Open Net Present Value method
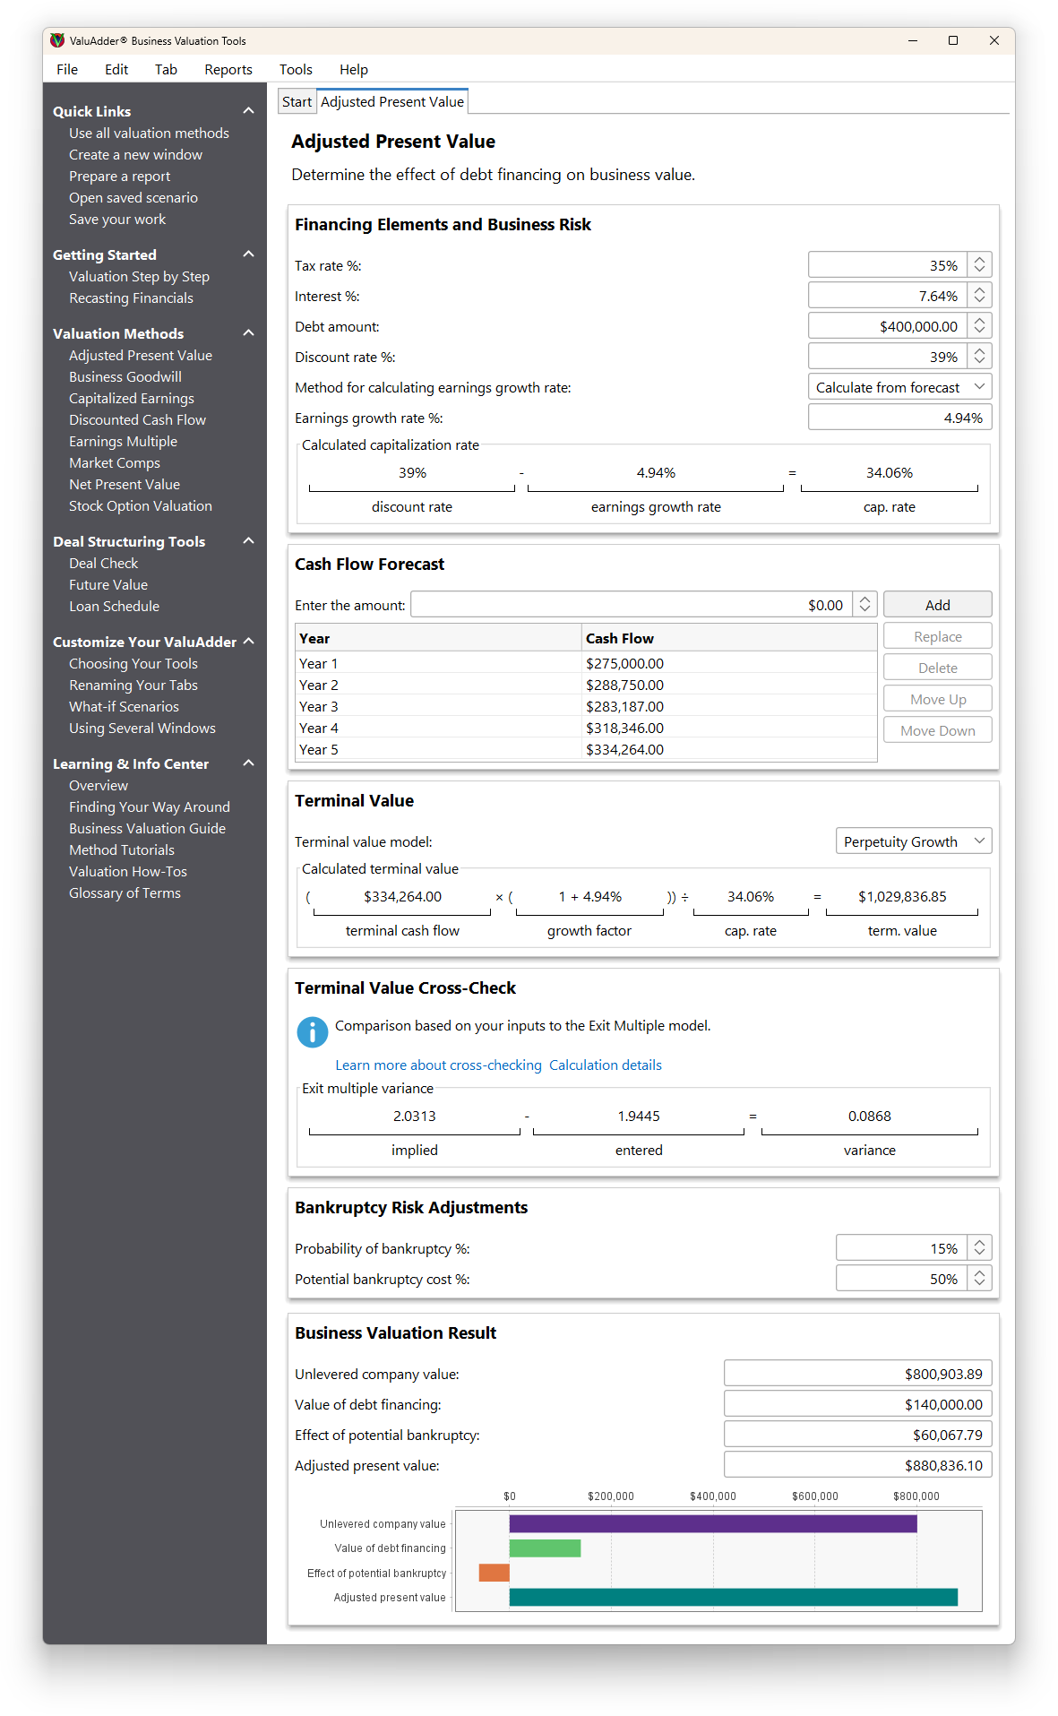The height and width of the screenshot is (1716, 1058). coord(125,484)
